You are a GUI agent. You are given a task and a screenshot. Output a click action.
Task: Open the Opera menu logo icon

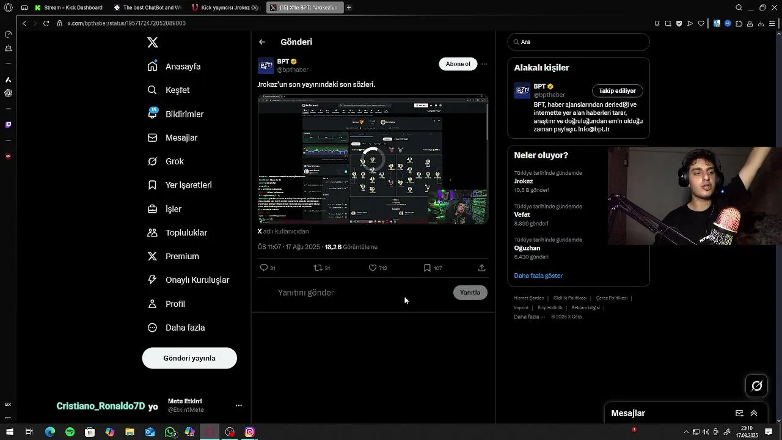pyautogui.click(x=9, y=8)
